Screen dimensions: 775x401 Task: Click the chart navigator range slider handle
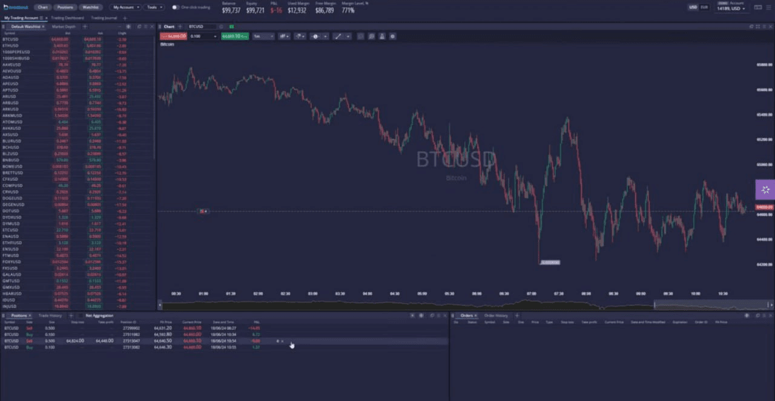pos(655,305)
